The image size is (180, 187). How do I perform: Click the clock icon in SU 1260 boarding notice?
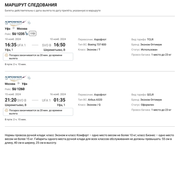(x=6, y=111)
